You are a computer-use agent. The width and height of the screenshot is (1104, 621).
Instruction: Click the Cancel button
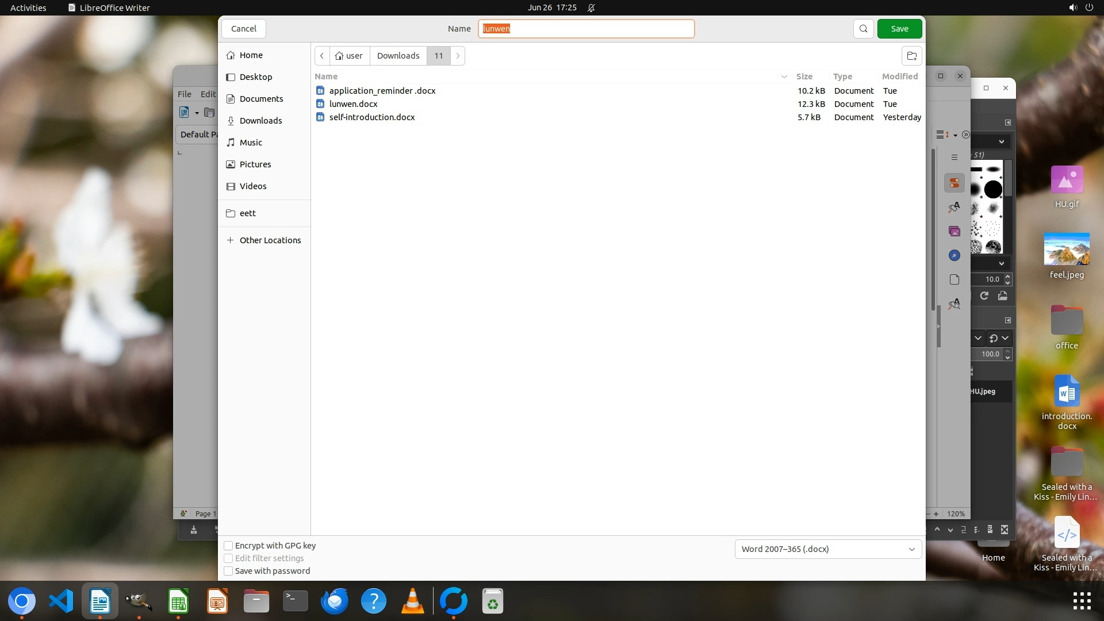pyautogui.click(x=243, y=29)
